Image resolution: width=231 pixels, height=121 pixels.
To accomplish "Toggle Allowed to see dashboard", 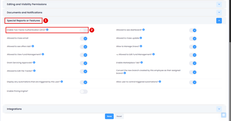I will [193, 31].
